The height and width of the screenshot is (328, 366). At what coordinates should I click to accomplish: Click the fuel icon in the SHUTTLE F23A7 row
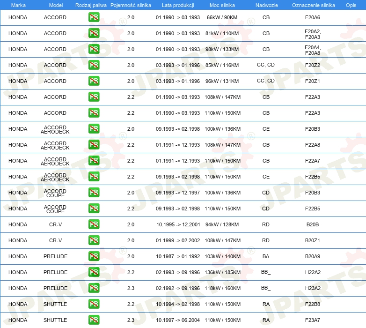(94, 320)
